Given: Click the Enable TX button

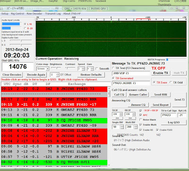Looking at the screenshot, I should (x=161, y=73).
